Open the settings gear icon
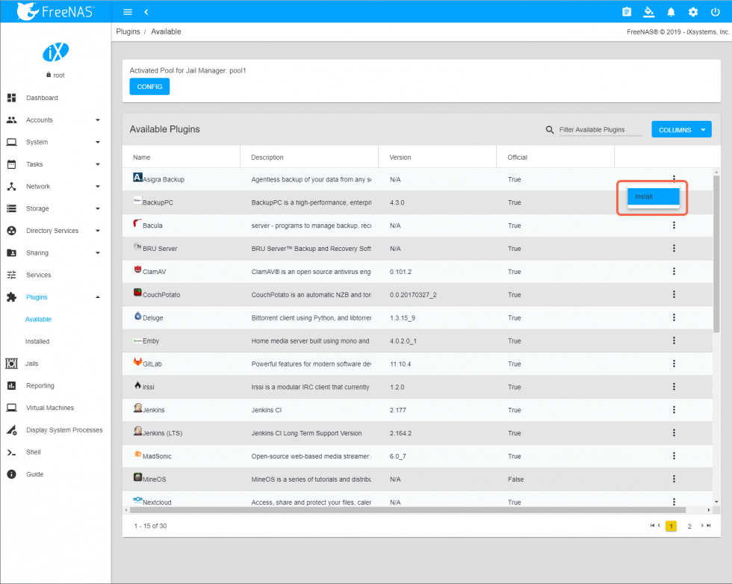Screen dimensions: 732x584 [692, 12]
